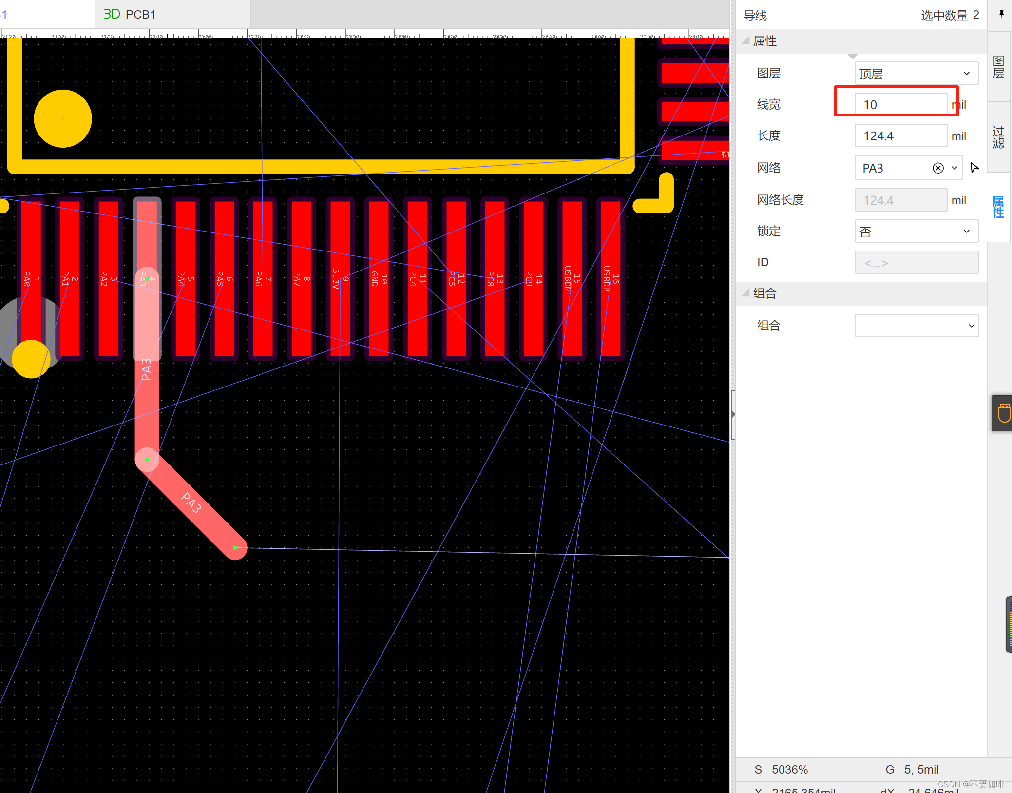This screenshot has height=793, width=1012.
Task: Collapse the 属性 section header
Action: (764, 41)
